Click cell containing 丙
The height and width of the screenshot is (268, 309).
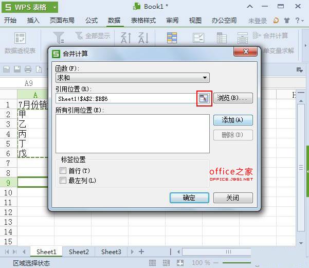[x=32, y=134]
